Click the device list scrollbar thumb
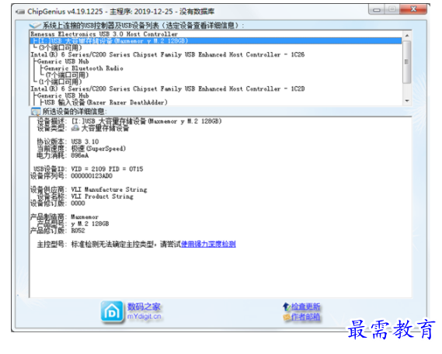The height and width of the screenshot is (354, 442). pyautogui.click(x=407, y=62)
